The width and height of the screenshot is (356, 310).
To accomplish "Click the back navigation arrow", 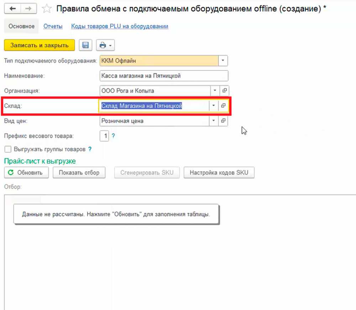I will [13, 9].
